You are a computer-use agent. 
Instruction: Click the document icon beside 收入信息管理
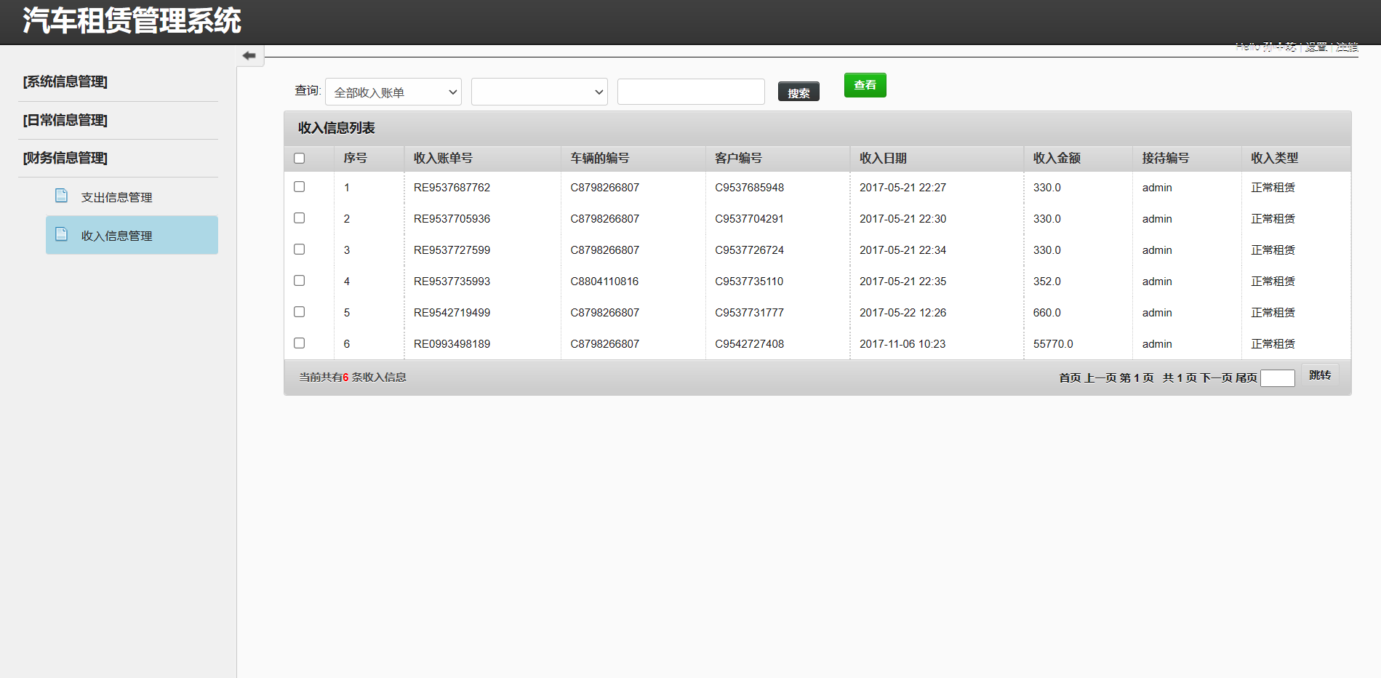[x=62, y=234]
